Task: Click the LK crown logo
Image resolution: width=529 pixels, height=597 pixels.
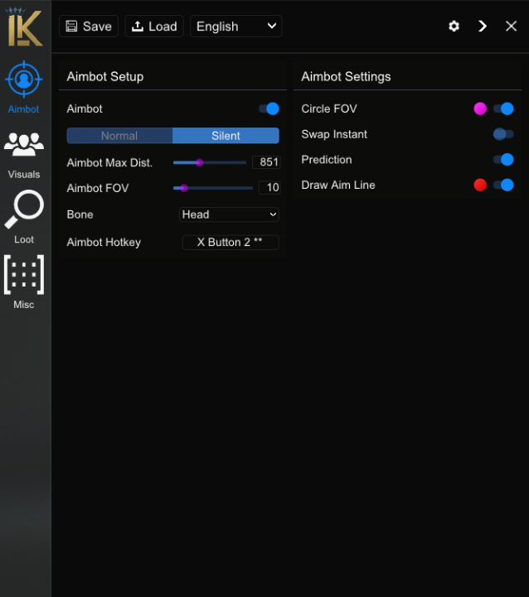Action: pos(25,26)
